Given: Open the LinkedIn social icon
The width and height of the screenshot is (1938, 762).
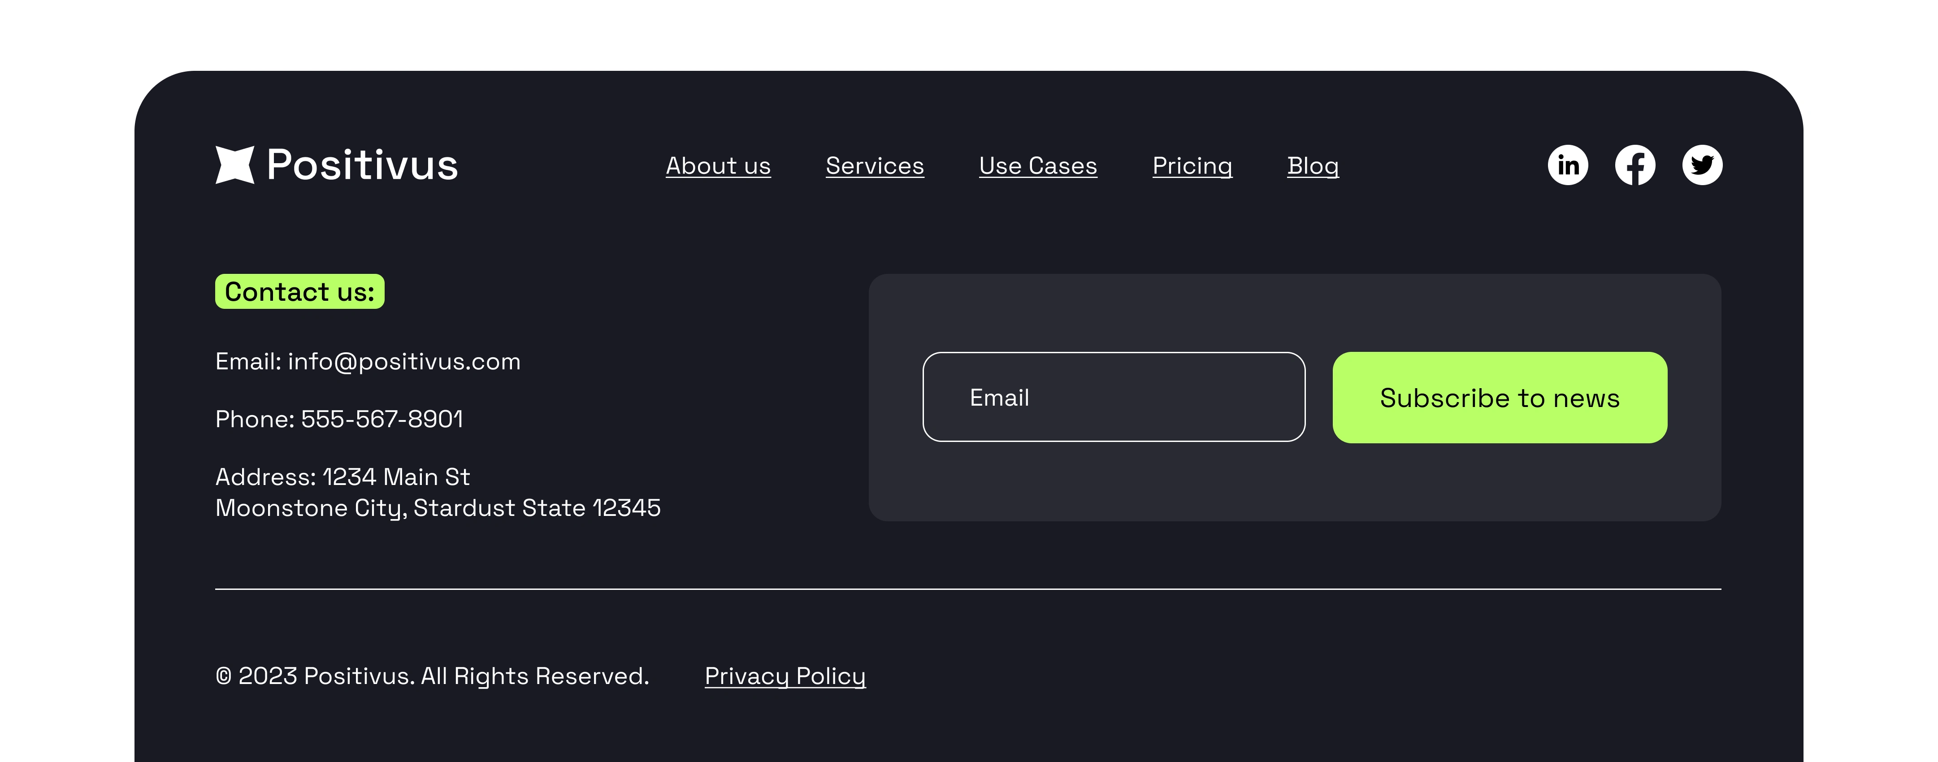Looking at the screenshot, I should pyautogui.click(x=1568, y=165).
